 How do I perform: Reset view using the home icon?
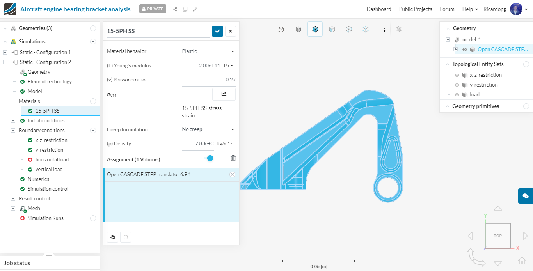tap(522, 260)
